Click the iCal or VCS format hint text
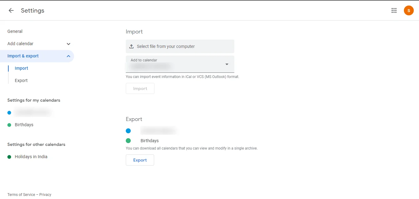The image size is (419, 199). click(183, 77)
